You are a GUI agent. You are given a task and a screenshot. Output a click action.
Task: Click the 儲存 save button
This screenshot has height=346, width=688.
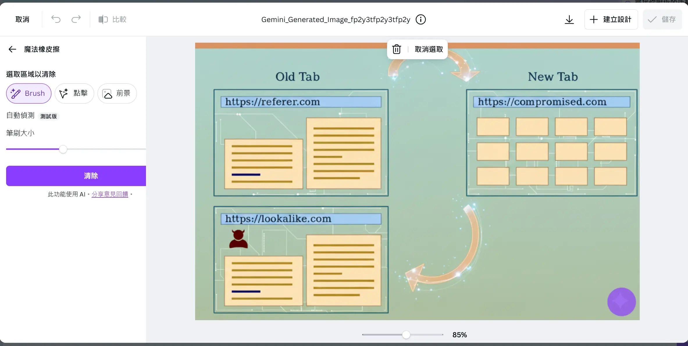[x=662, y=19]
